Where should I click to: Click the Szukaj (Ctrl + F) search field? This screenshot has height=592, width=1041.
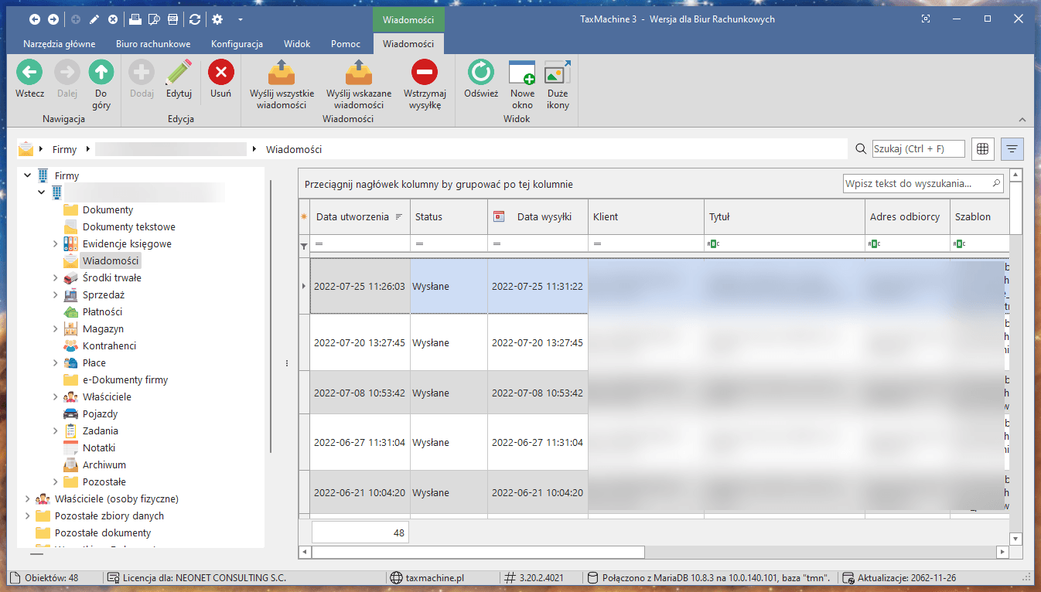pos(917,149)
